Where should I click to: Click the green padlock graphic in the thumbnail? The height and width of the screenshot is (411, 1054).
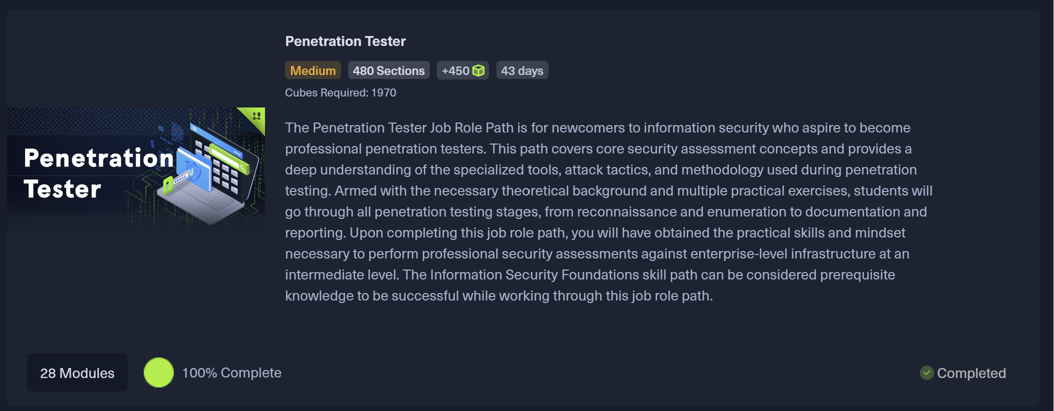click(x=168, y=185)
